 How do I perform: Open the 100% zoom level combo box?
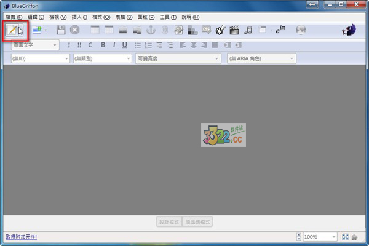(x=319, y=237)
